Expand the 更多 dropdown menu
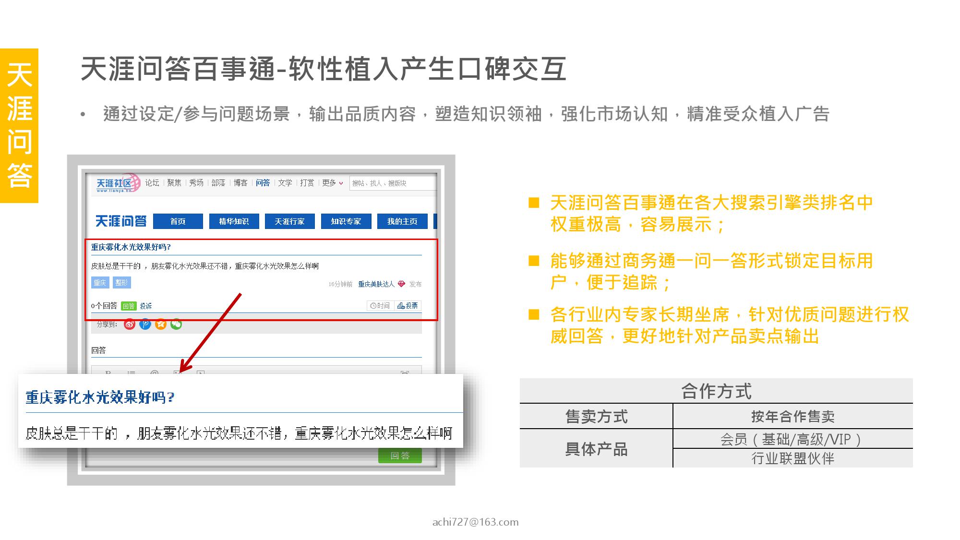960x540 pixels. click(333, 183)
